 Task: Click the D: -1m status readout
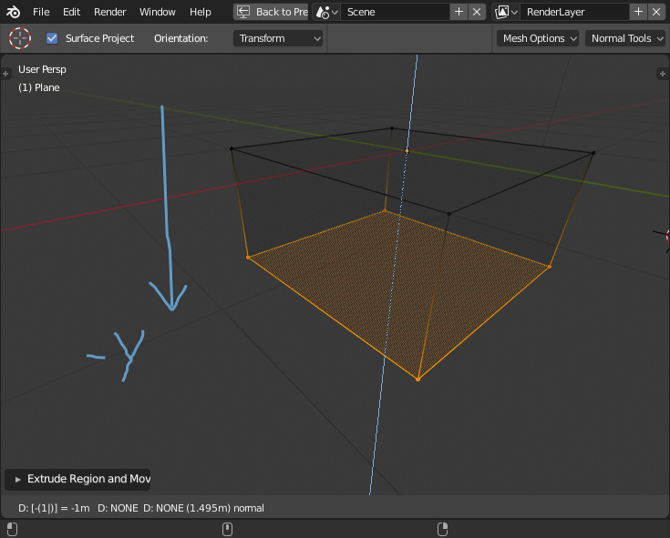(54, 508)
